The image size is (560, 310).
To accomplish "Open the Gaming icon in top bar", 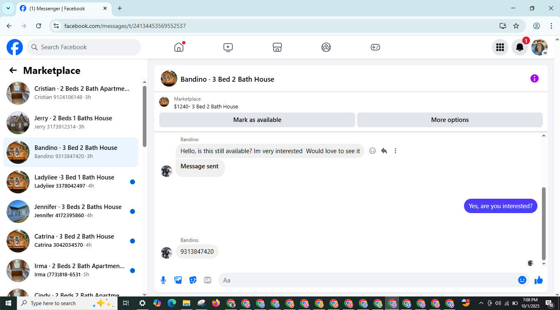I will click(x=375, y=47).
